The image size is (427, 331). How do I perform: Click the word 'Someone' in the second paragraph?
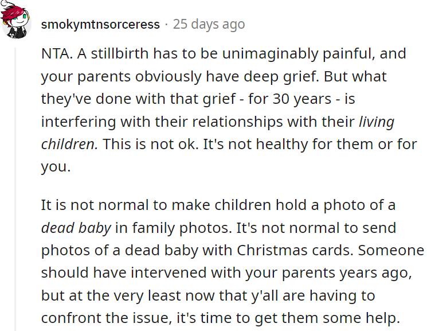pyautogui.click(x=391, y=250)
